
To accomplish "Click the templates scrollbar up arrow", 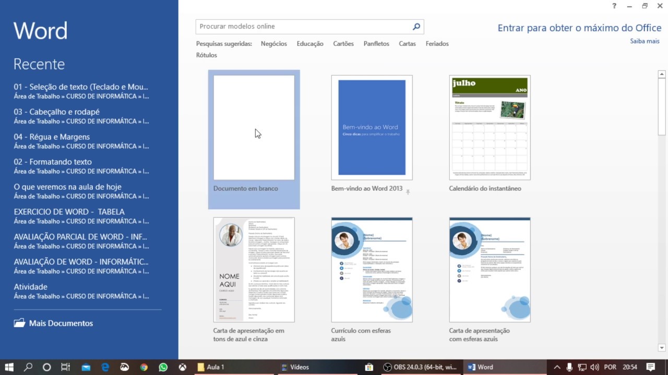I will [x=662, y=74].
